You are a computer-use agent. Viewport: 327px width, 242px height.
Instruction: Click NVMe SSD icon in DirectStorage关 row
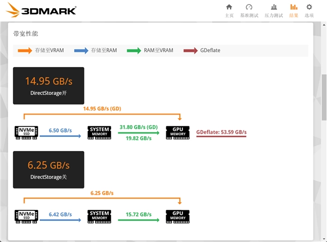(25, 216)
